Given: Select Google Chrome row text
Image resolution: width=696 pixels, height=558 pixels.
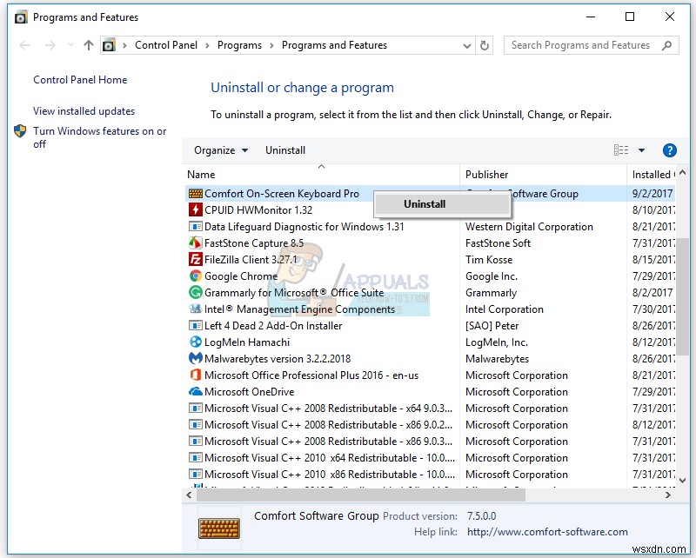Looking at the screenshot, I should point(241,276).
